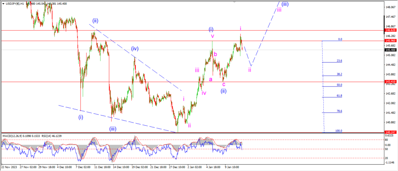Image resolution: width=398 pixels, height=171 pixels.
Task: Select the current price 145.400 label
Action: click(x=390, y=50)
